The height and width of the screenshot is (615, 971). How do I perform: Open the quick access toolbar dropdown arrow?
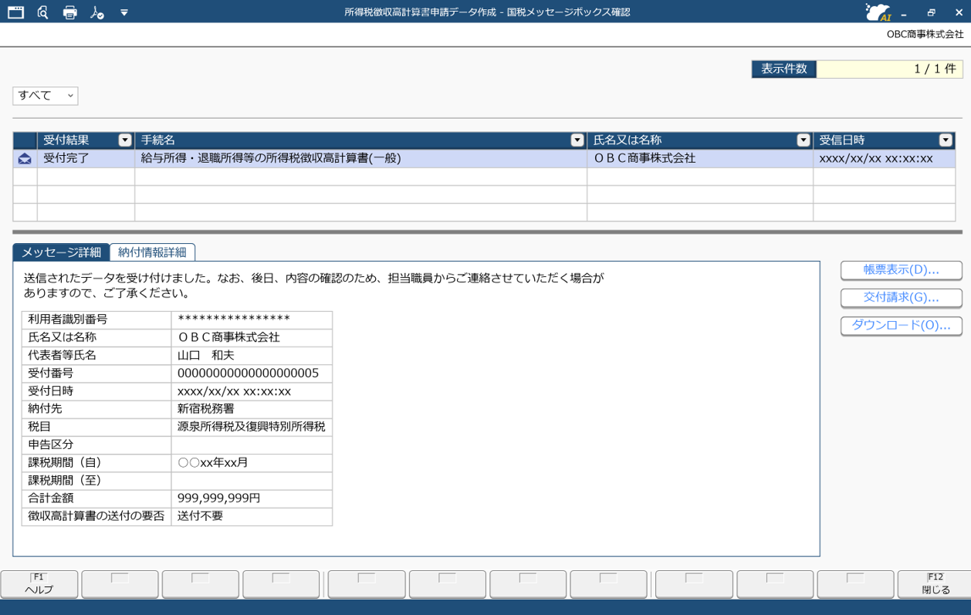(124, 13)
